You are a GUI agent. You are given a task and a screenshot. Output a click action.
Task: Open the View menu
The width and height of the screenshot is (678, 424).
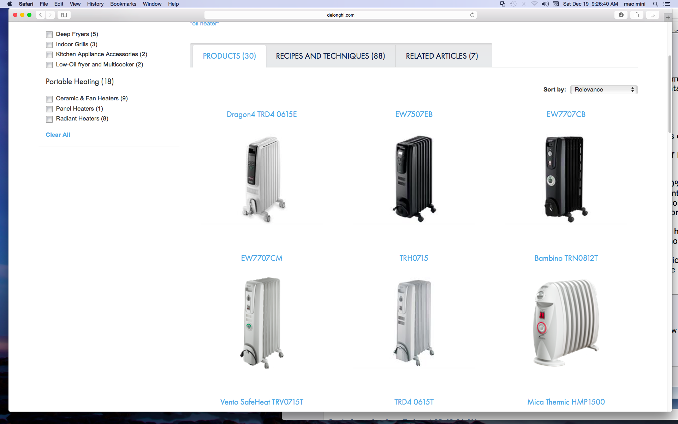[x=75, y=4]
